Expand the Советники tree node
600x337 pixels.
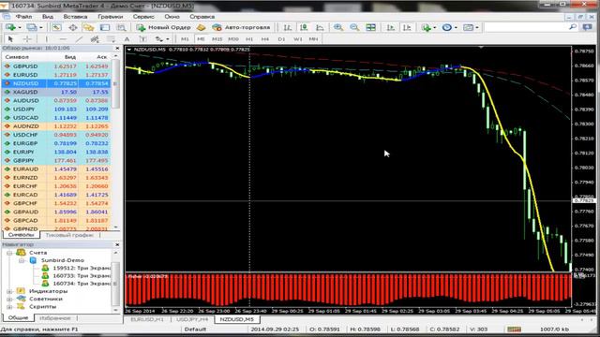[9, 299]
